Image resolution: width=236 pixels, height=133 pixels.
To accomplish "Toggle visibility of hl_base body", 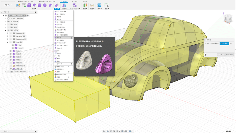I will point(11,60).
